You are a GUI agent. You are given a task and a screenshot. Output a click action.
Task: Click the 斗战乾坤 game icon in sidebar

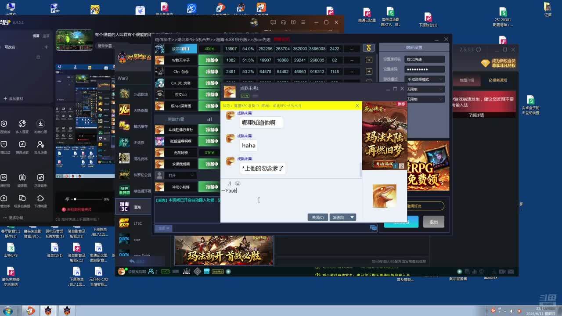[x=125, y=94]
